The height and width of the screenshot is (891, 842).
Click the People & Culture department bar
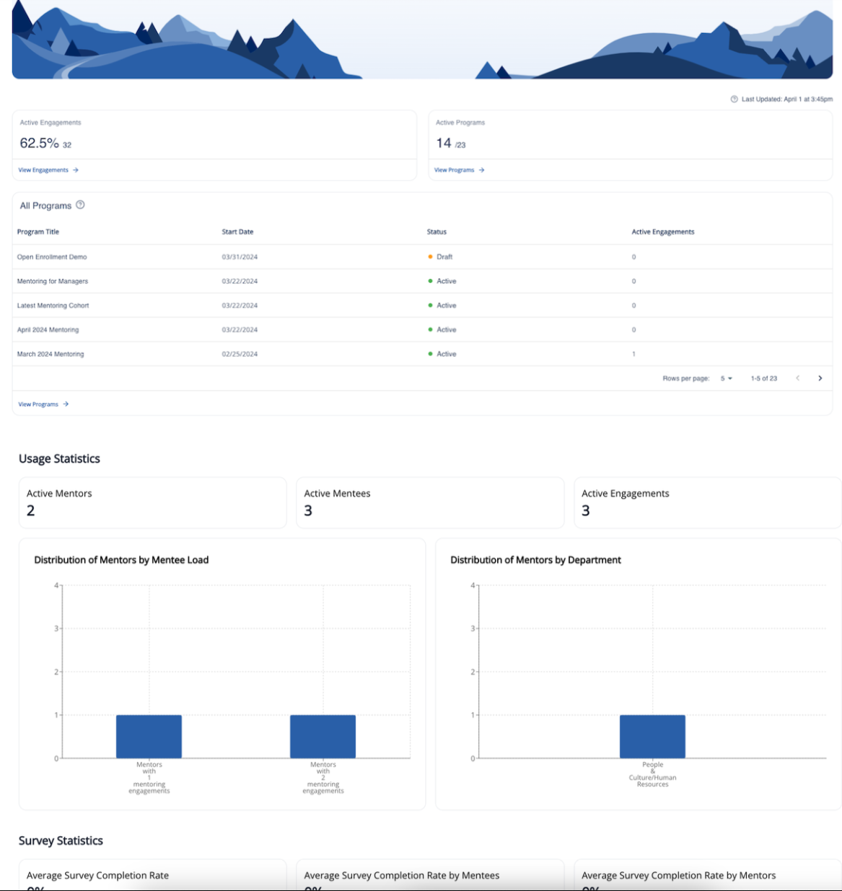tap(652, 736)
